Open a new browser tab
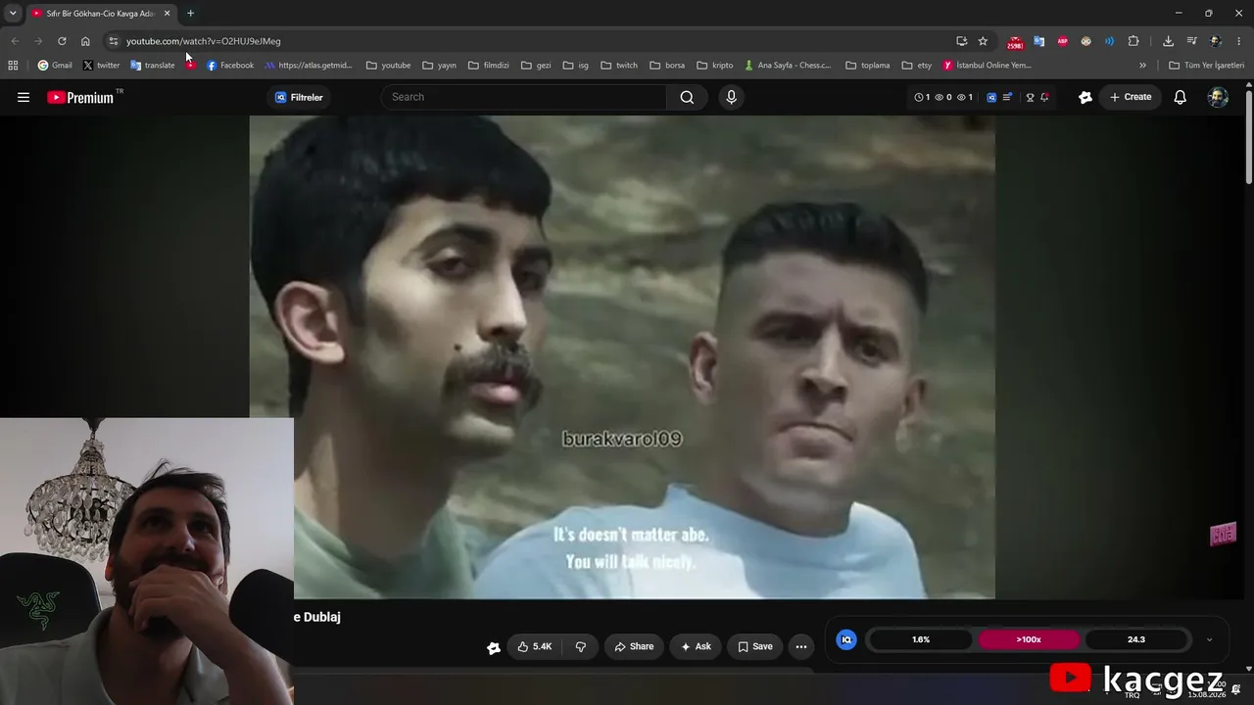The width and height of the screenshot is (1254, 705). (x=190, y=14)
